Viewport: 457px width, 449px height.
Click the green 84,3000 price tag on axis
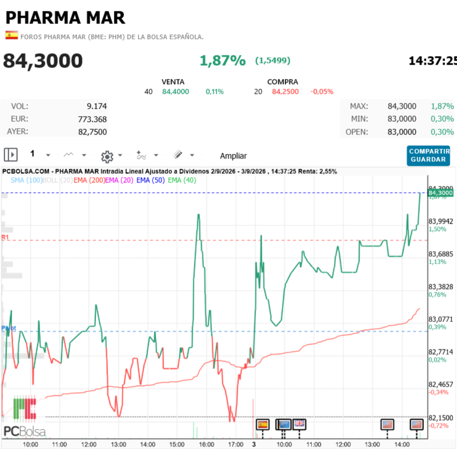pos(440,193)
